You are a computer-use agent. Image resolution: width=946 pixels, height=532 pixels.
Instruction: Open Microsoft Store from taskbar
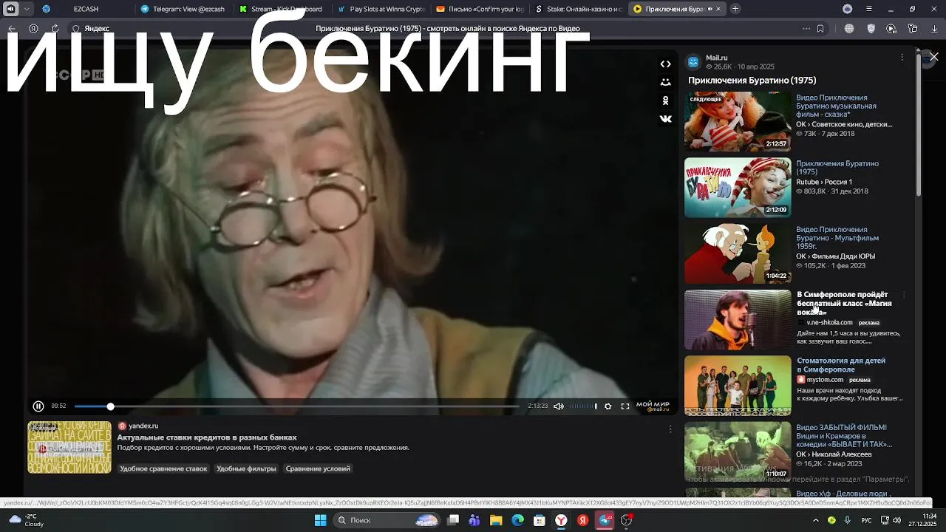pyautogui.click(x=540, y=520)
